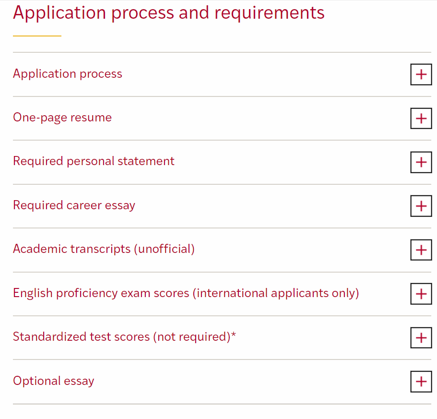Click the plus icon for Standardized test scores
The image size is (437, 419).
pos(421,337)
